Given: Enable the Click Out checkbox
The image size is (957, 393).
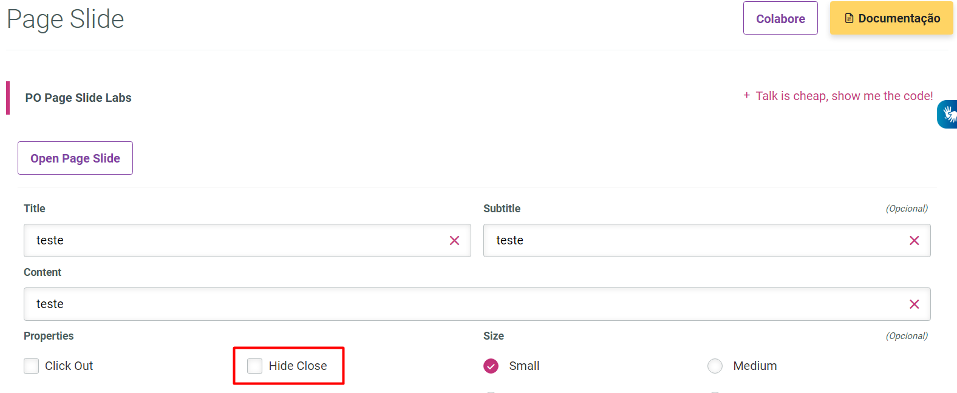Looking at the screenshot, I should coord(31,366).
